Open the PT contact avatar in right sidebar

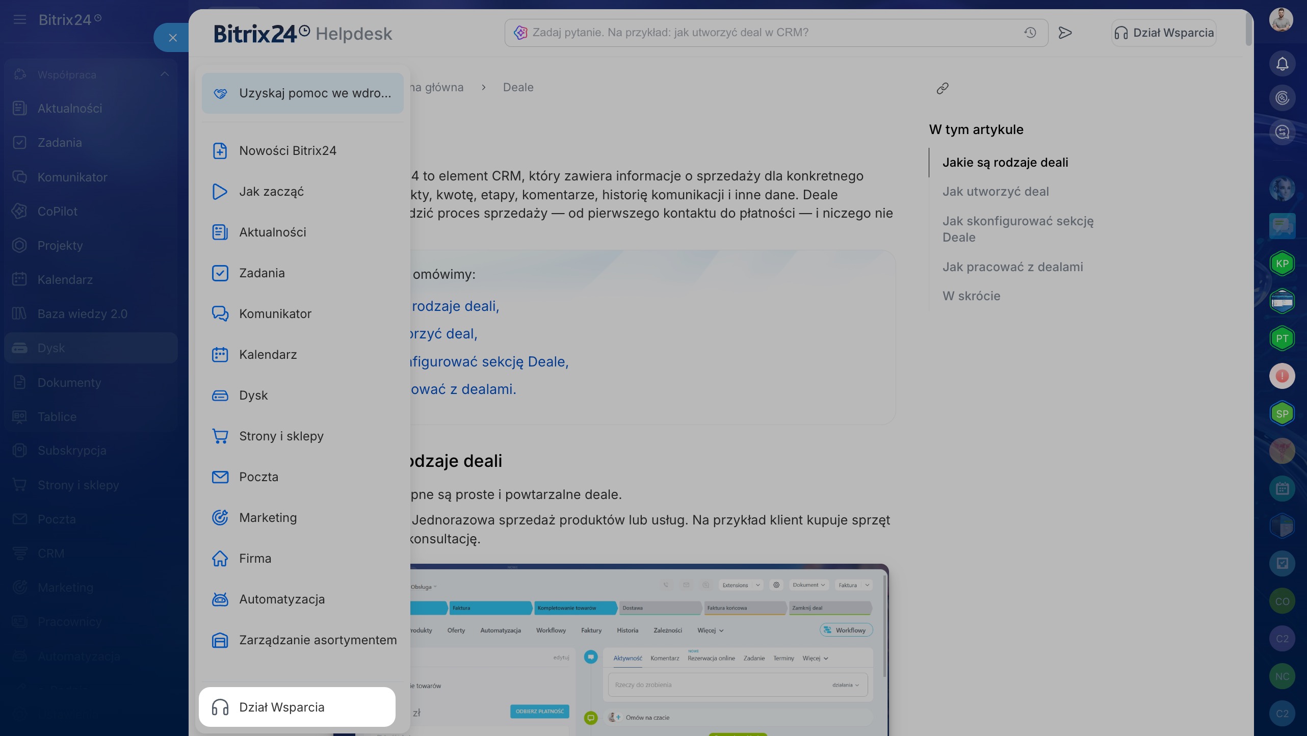point(1282,338)
